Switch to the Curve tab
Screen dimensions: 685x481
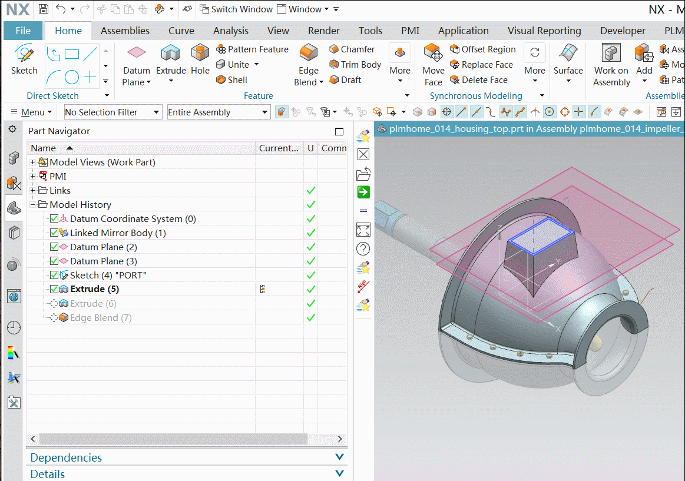click(181, 31)
